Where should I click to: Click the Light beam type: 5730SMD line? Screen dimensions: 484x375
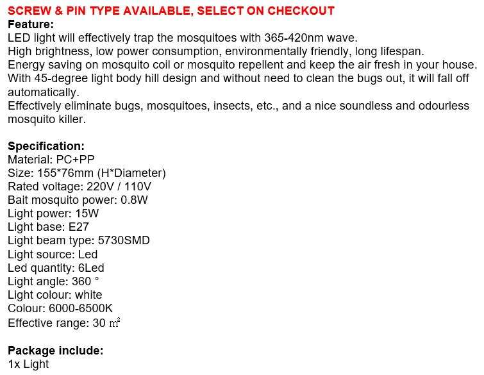[79, 240]
